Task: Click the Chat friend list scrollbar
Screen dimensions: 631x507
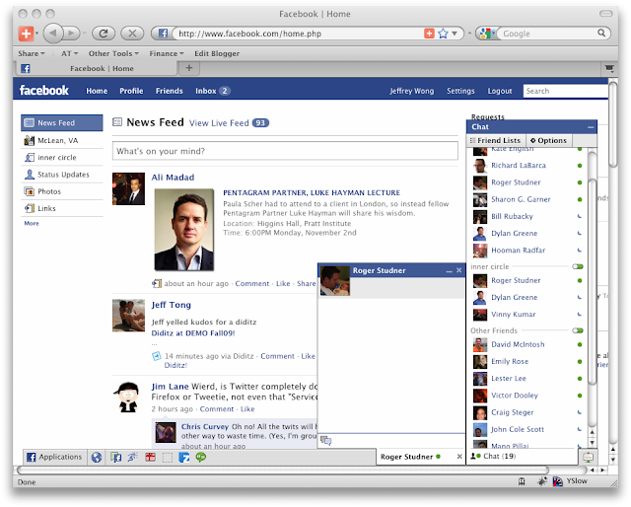Action: [592, 282]
